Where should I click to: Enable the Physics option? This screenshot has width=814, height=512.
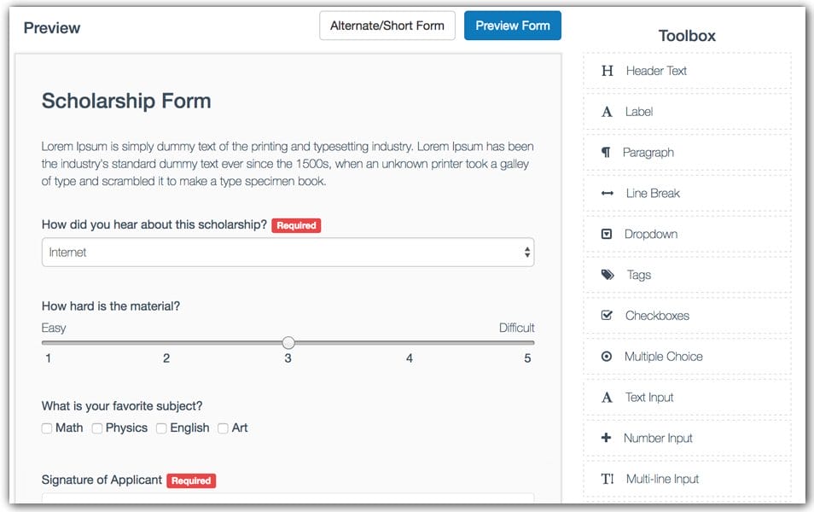tap(96, 428)
